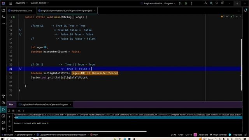Open more run actions next to debug icon
The image size is (249, 140).
coord(192,3)
